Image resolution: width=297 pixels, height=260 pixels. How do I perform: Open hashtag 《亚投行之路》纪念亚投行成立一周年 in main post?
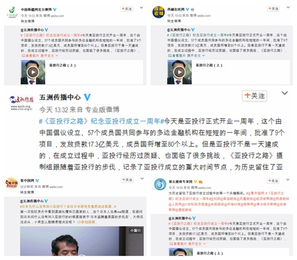point(101,121)
